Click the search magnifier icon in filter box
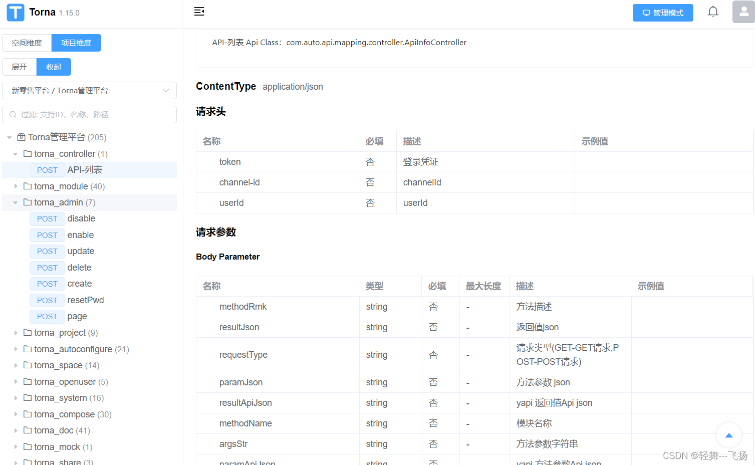Image resolution: width=755 pixels, height=465 pixels. click(13, 115)
